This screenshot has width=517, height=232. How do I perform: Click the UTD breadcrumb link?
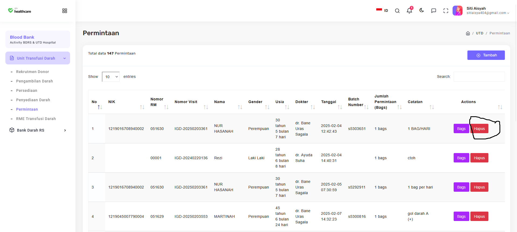click(x=480, y=33)
